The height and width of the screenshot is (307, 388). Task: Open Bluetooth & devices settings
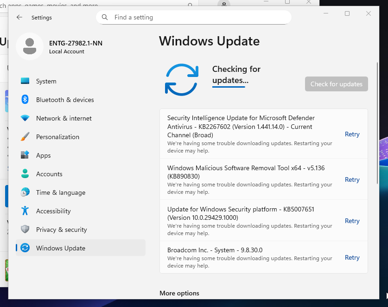pos(81,100)
